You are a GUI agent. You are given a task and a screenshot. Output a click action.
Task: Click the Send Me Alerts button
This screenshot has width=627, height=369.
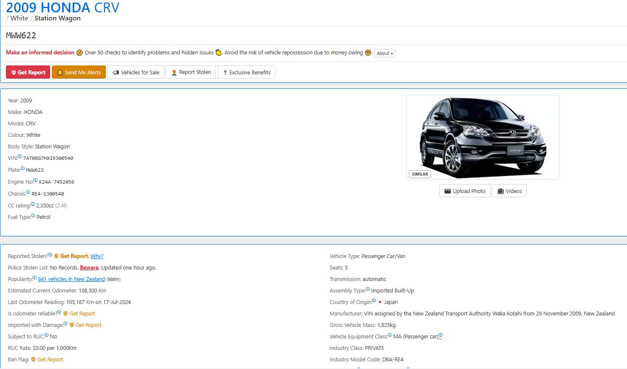(79, 72)
